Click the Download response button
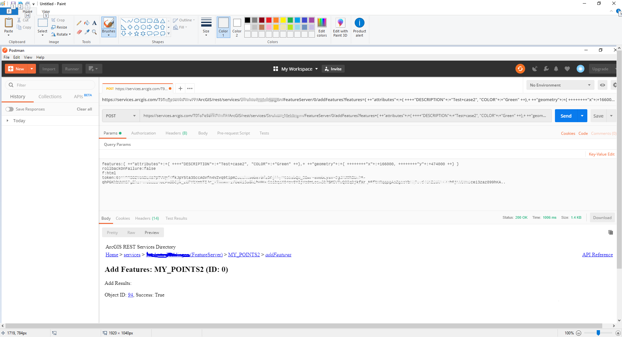The height and width of the screenshot is (337, 622). tap(602, 218)
